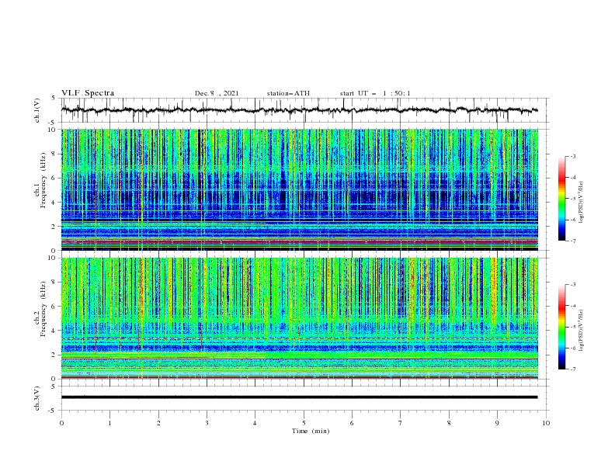Click the "8" tick on the time axis

(x=449, y=423)
